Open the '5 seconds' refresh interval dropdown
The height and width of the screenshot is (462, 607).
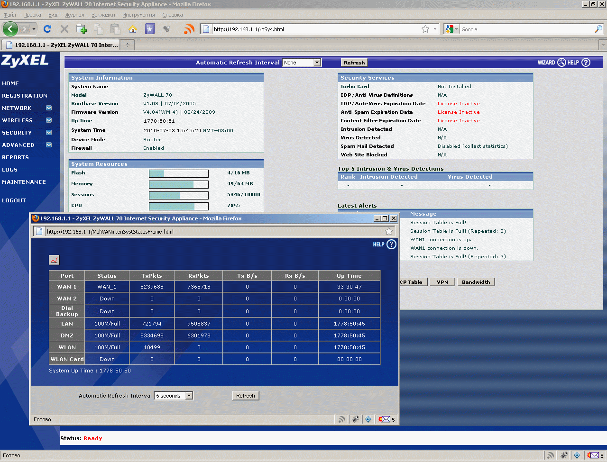pos(174,396)
